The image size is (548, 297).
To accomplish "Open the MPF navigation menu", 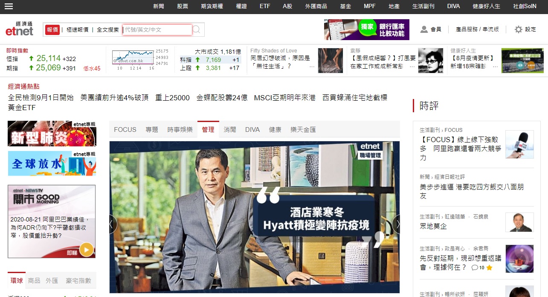I will click(370, 6).
